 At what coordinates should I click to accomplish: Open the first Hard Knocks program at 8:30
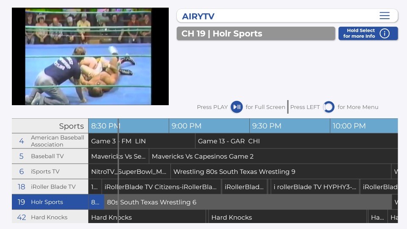(x=147, y=217)
